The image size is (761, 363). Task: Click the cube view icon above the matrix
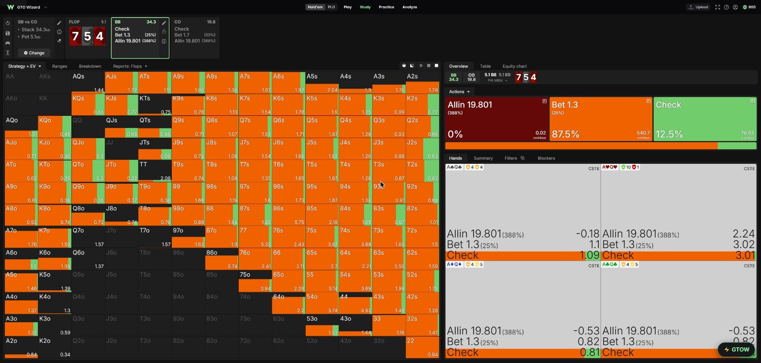pos(404,66)
